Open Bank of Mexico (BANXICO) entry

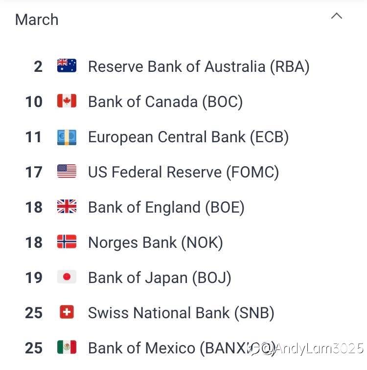point(182,348)
